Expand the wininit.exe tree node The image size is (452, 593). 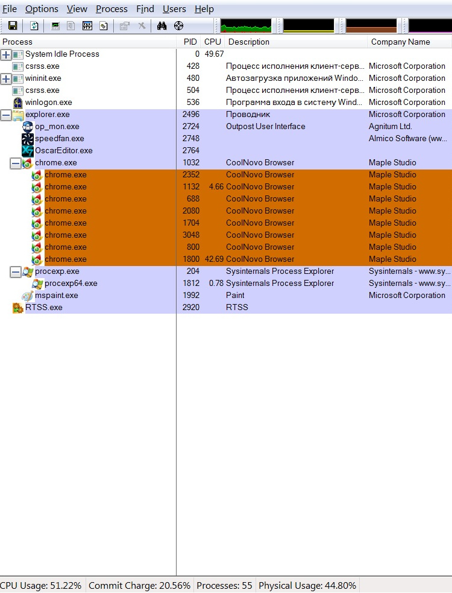pyautogui.click(x=6, y=78)
